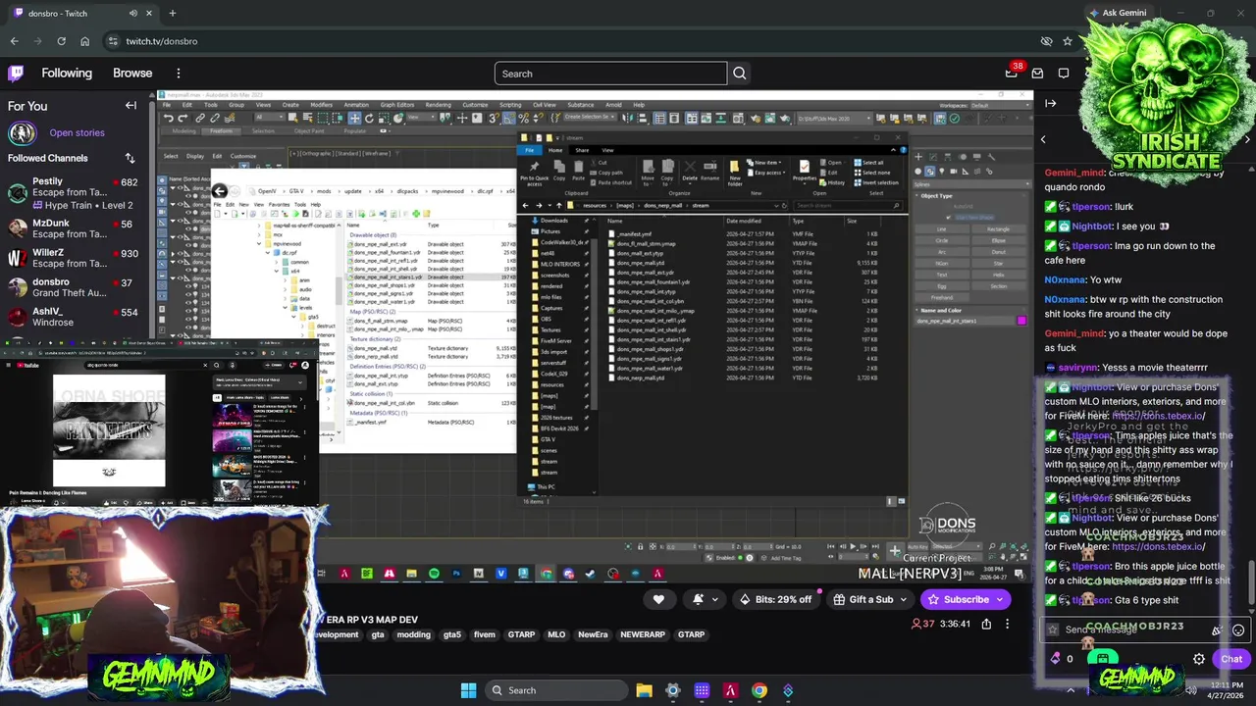1256x706 pixels.
Task: Open the Browse page on Twitch
Action: (132, 73)
